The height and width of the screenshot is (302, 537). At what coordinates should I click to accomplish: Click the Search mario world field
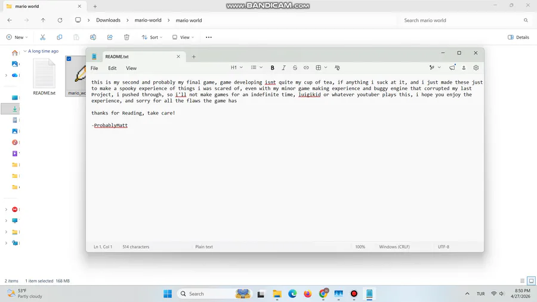pyautogui.click(x=466, y=20)
